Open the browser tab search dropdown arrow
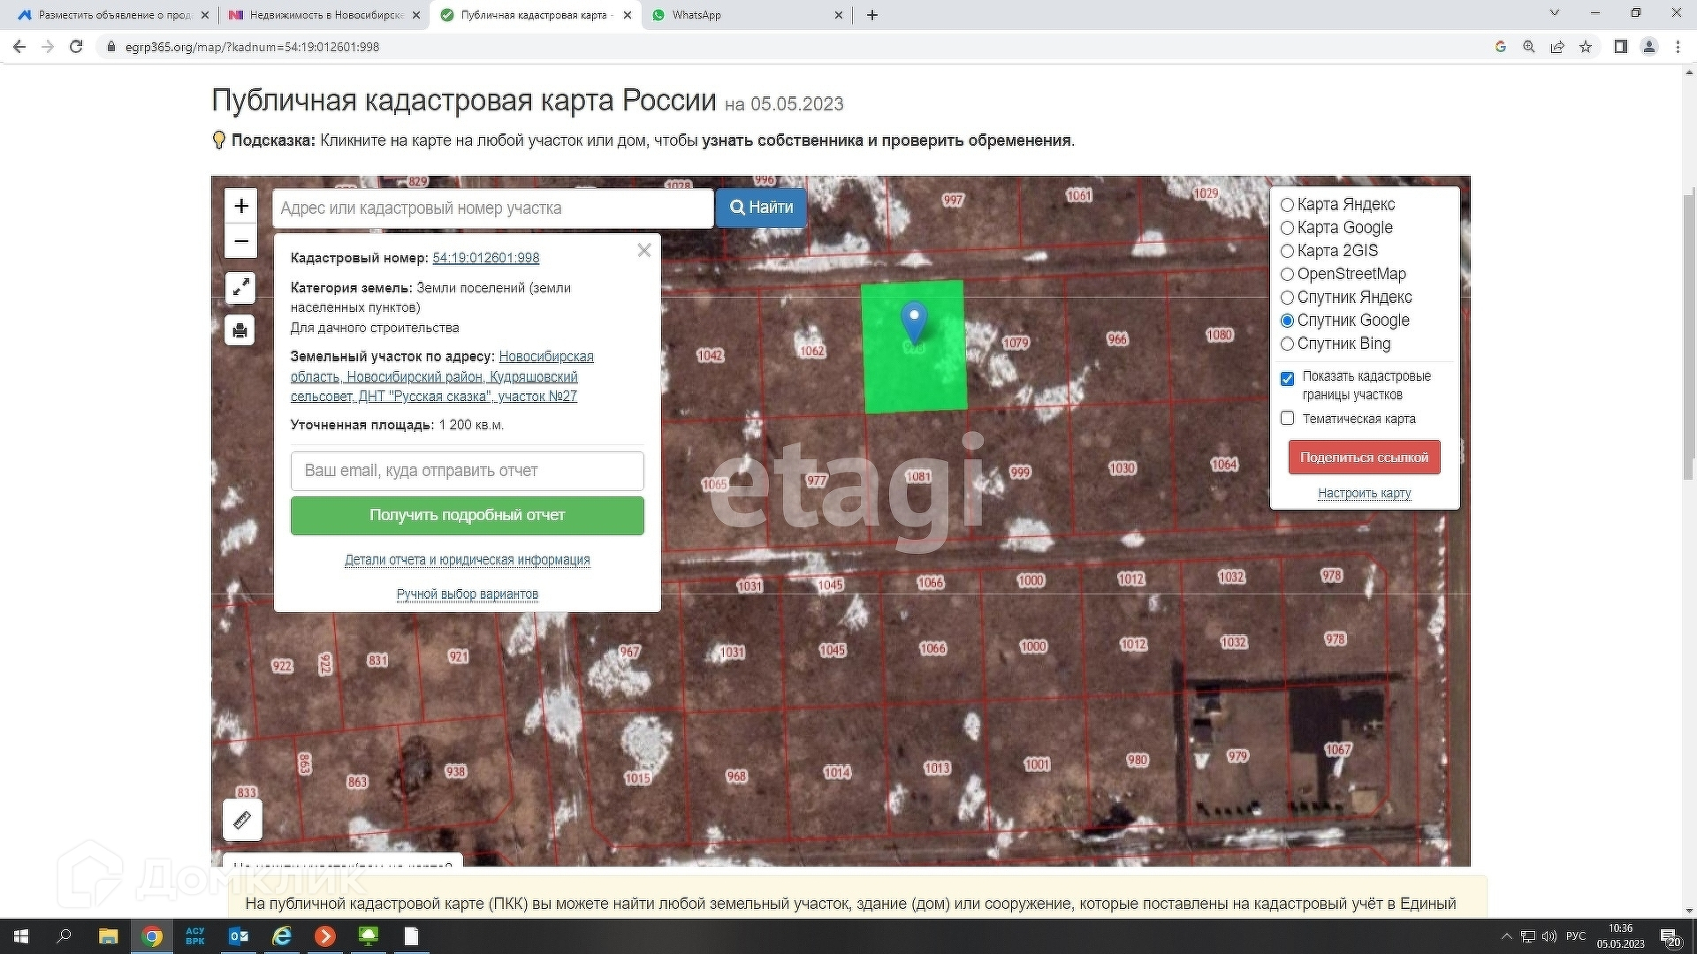Image resolution: width=1697 pixels, height=954 pixels. coord(1555,13)
